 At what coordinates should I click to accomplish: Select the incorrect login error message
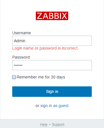point(45,48)
